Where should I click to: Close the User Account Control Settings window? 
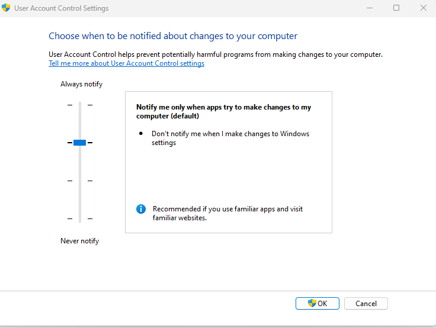(x=423, y=8)
